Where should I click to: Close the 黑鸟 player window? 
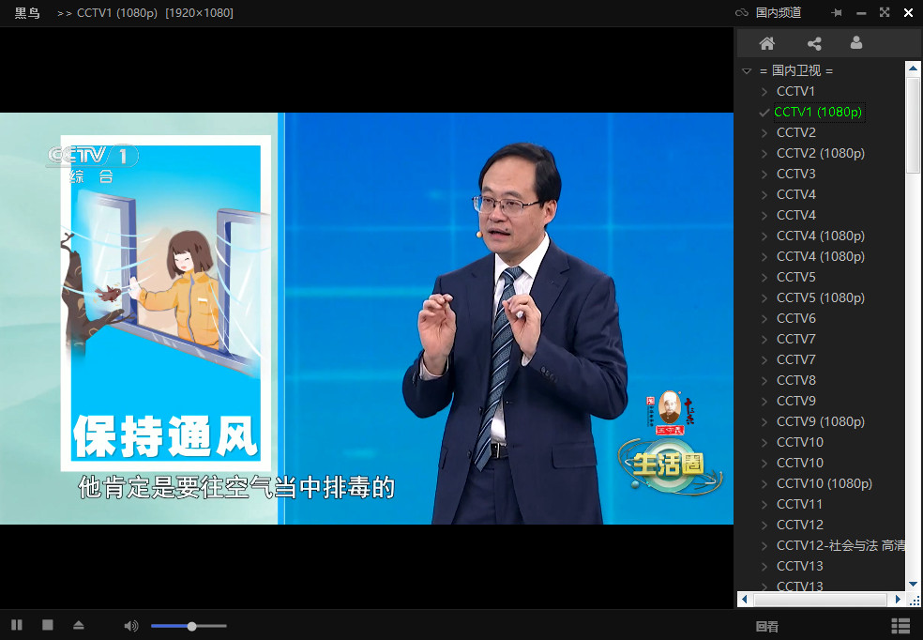click(908, 12)
